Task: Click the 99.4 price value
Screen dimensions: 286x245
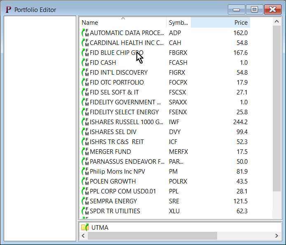Action: 242,132
